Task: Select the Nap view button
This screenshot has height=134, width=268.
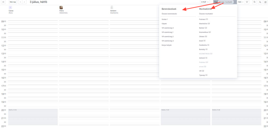Action: click(x=216, y=2)
